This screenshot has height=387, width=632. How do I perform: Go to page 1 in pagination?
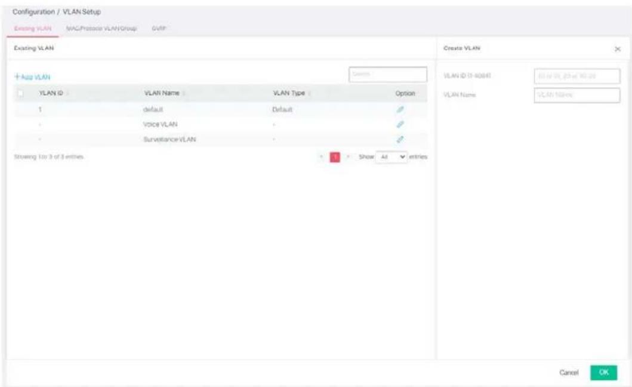pos(335,157)
